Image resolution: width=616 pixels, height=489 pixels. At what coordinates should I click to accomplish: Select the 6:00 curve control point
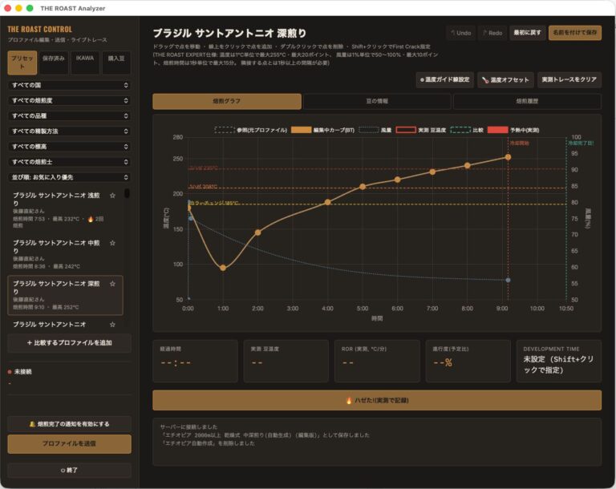398,180
